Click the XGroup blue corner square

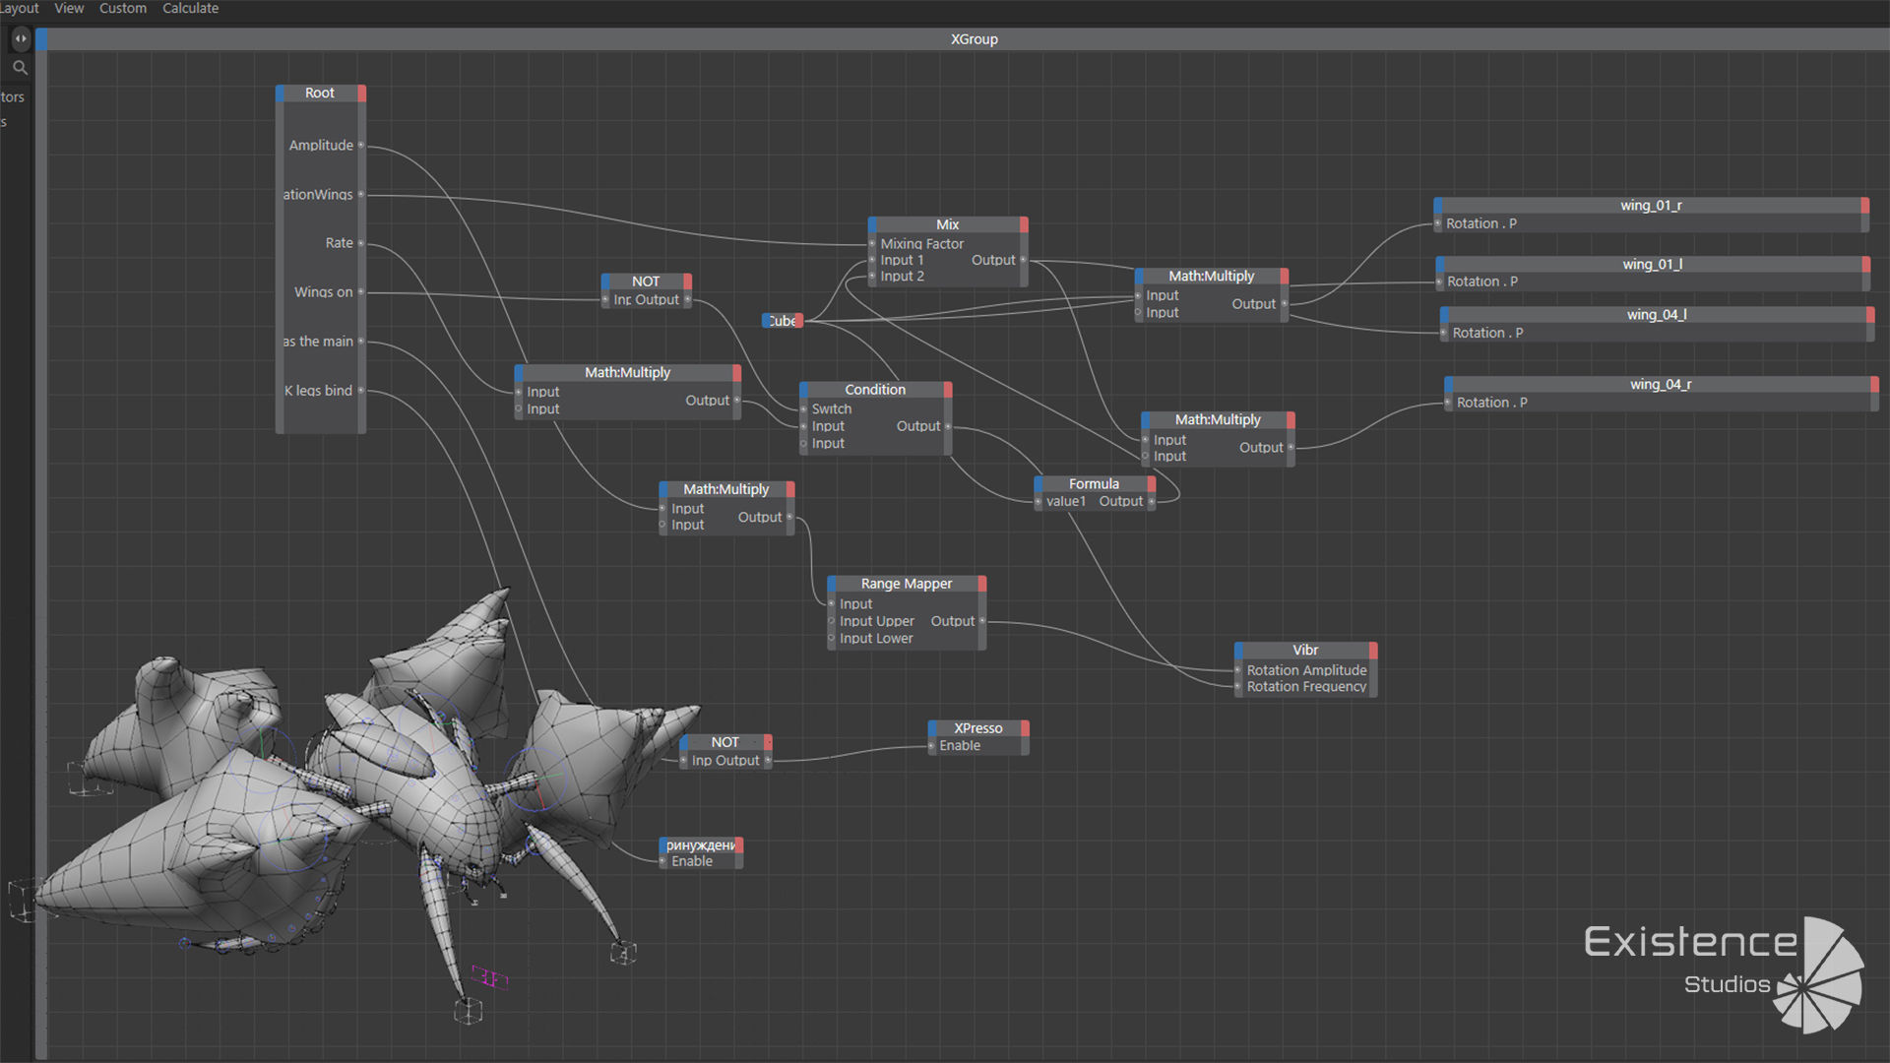[x=41, y=39]
